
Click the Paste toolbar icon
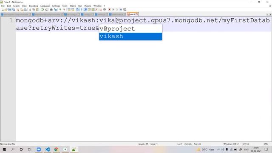[37, 9]
